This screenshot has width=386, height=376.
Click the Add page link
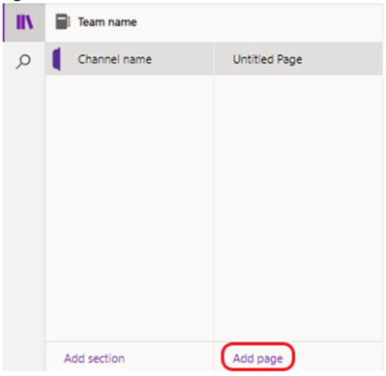pyautogui.click(x=257, y=359)
